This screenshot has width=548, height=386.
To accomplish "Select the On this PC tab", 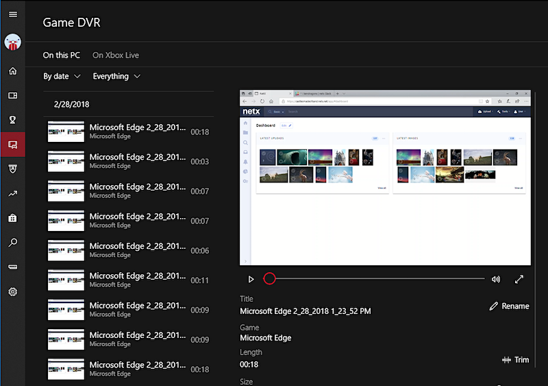I will click(x=62, y=55).
